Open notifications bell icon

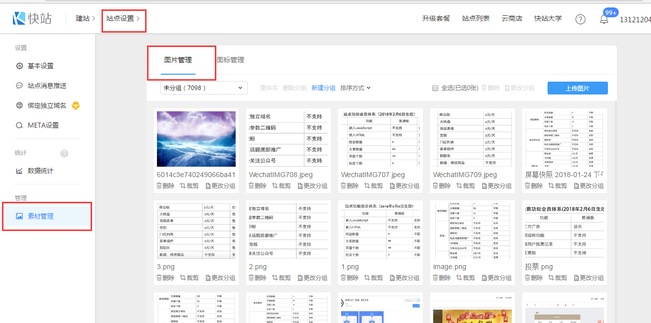(604, 19)
